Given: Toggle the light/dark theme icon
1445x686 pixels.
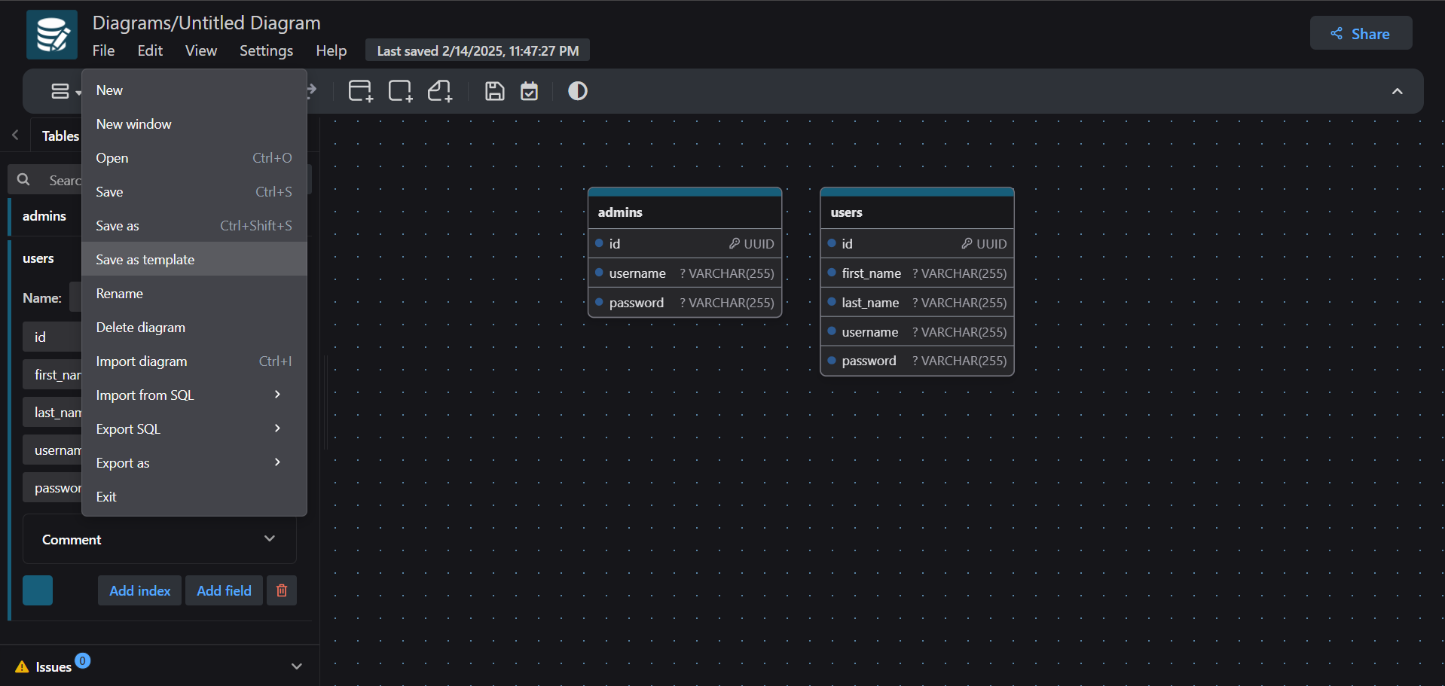Looking at the screenshot, I should pos(578,91).
